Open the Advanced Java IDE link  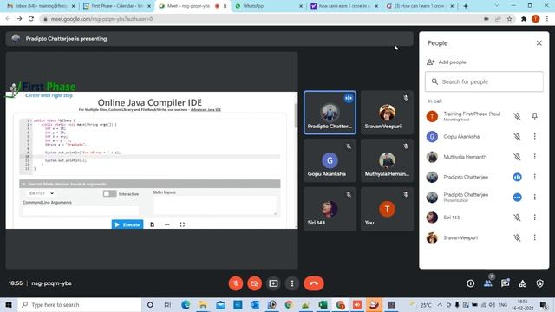(x=206, y=110)
